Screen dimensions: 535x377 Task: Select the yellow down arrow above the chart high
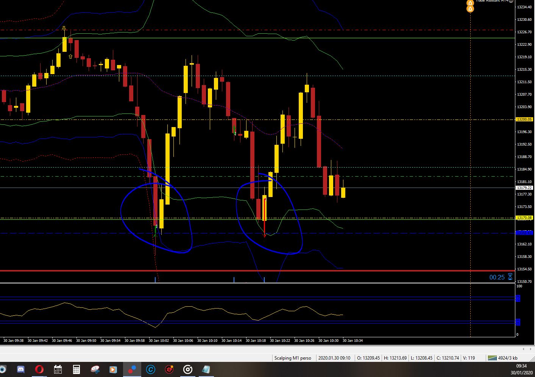(x=64, y=28)
